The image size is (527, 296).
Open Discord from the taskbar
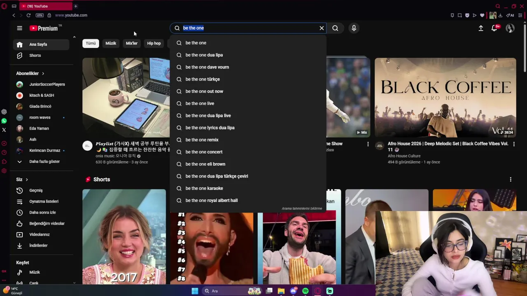coord(293,291)
